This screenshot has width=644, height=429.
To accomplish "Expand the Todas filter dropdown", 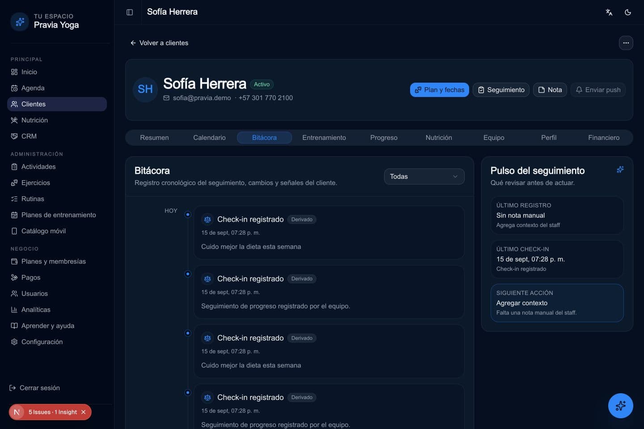I will click(424, 177).
